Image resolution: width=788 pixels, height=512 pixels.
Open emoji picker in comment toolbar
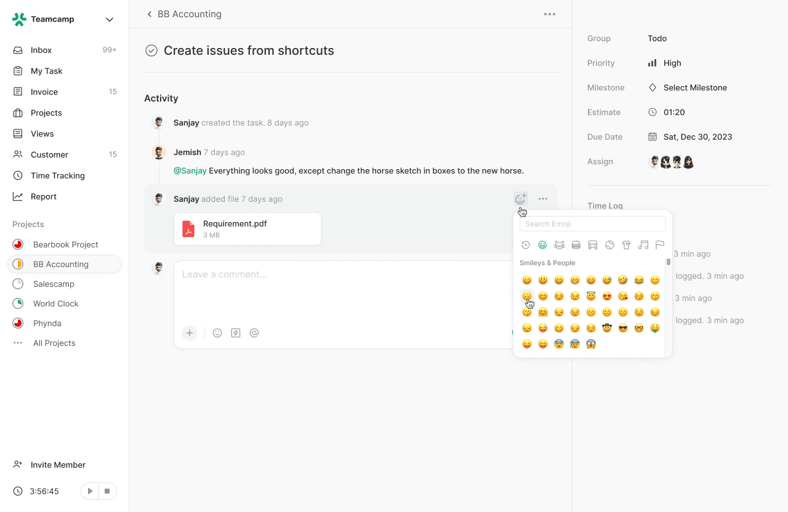coord(217,333)
